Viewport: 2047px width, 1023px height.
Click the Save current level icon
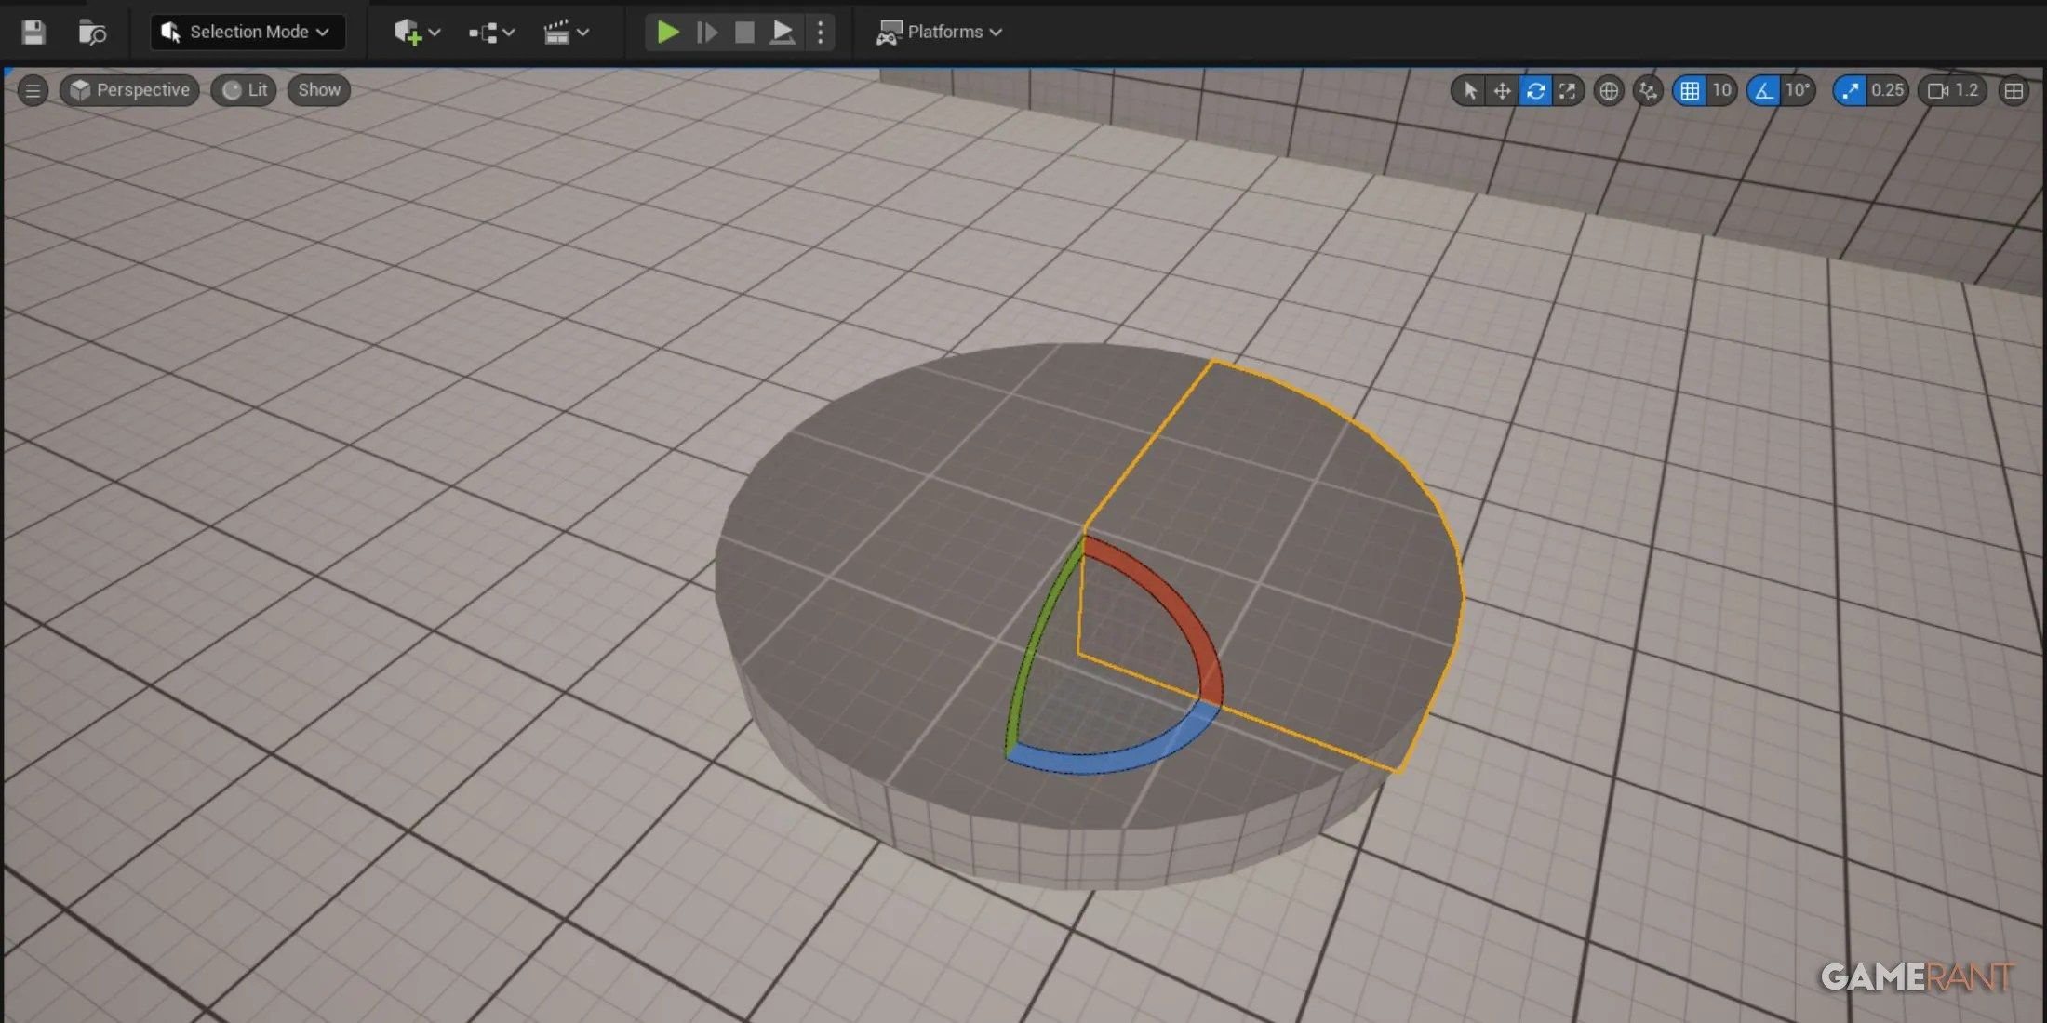pyautogui.click(x=33, y=33)
